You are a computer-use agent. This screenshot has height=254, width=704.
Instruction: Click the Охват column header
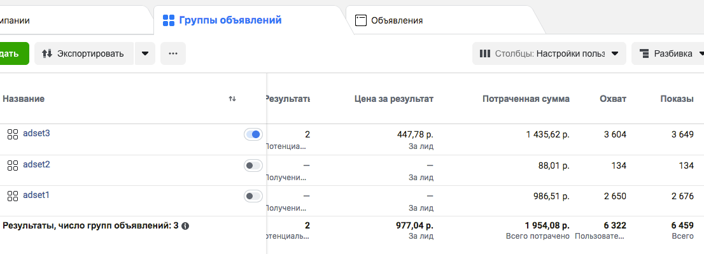[x=613, y=99]
